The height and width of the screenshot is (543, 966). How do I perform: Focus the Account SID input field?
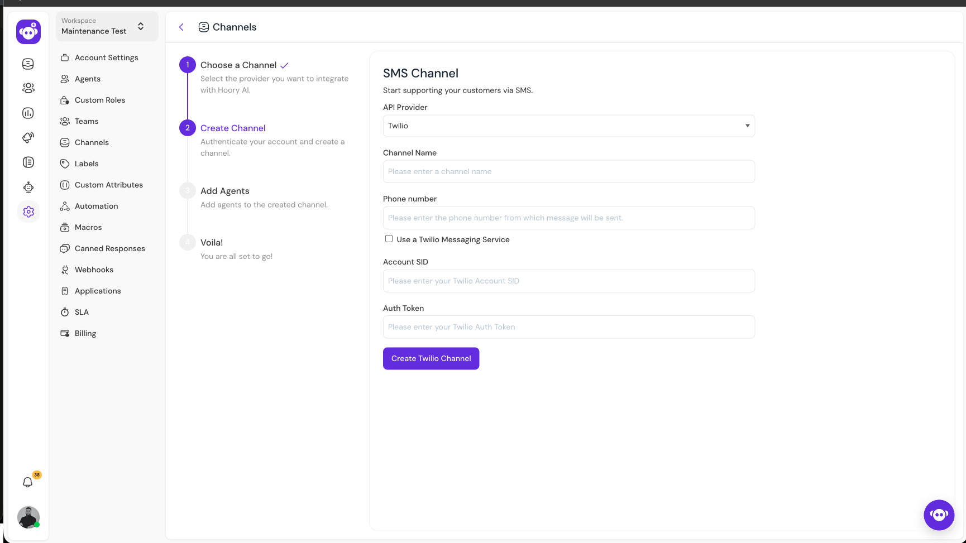pyautogui.click(x=568, y=281)
